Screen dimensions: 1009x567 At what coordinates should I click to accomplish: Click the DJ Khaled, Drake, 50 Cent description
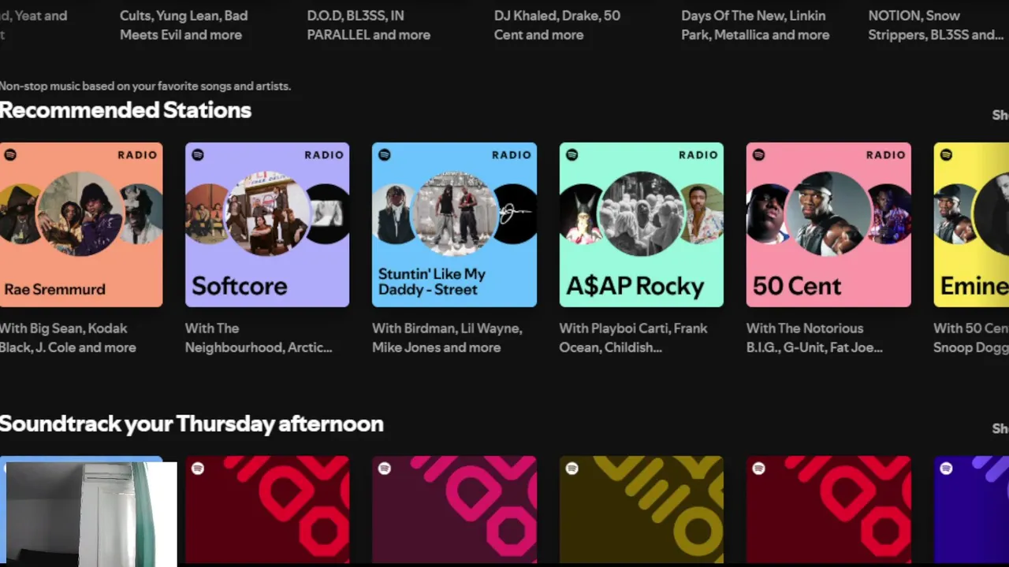tap(557, 25)
